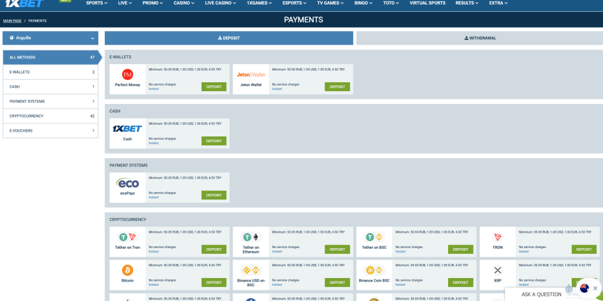Expand the TV GAMES menu
This screenshot has width=603, height=301.
click(331, 3)
